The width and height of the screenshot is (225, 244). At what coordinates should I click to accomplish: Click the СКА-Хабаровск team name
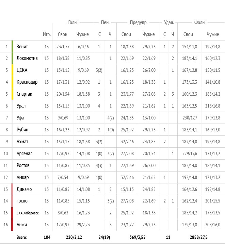(x=28, y=213)
